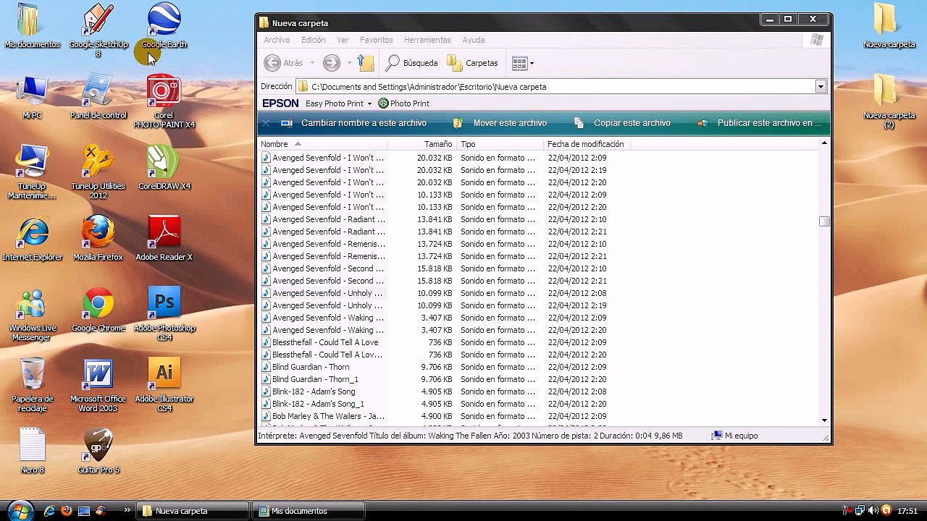
Task: Sort files by the Nombre column
Action: click(323, 144)
